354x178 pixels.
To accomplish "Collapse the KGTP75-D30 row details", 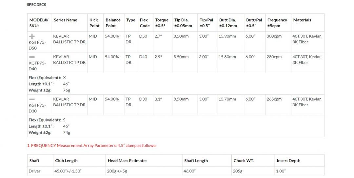I will click(32, 99).
